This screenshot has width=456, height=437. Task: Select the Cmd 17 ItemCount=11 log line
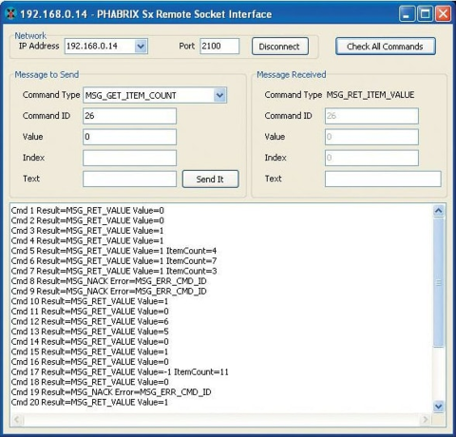tap(120, 371)
